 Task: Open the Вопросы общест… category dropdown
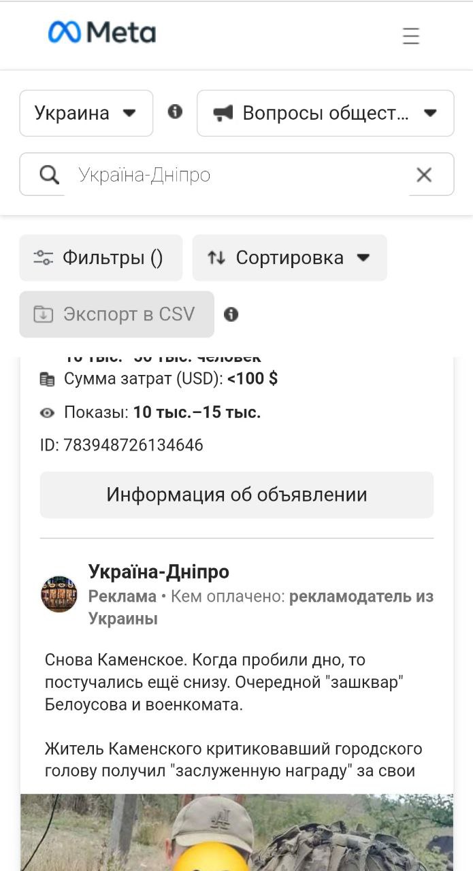pyautogui.click(x=325, y=113)
